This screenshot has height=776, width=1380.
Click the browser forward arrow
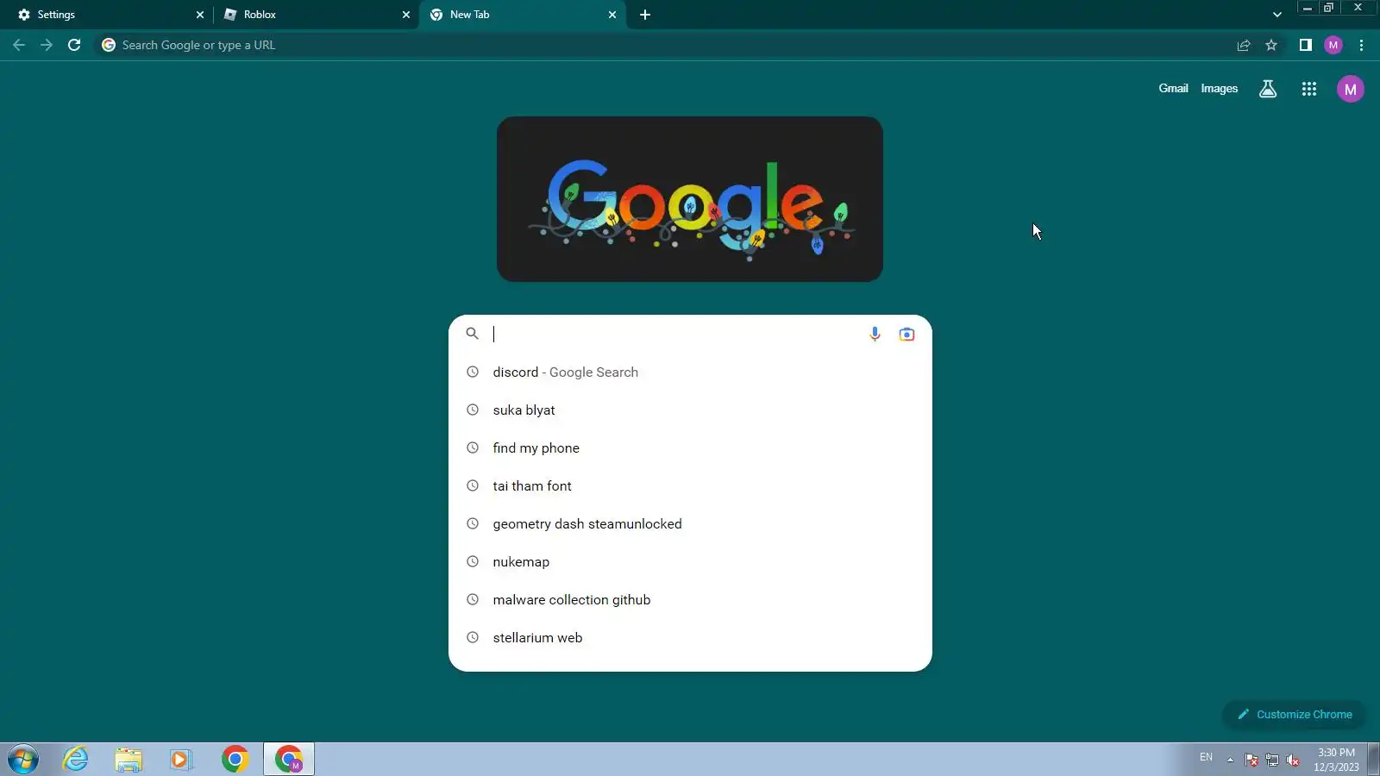click(47, 45)
